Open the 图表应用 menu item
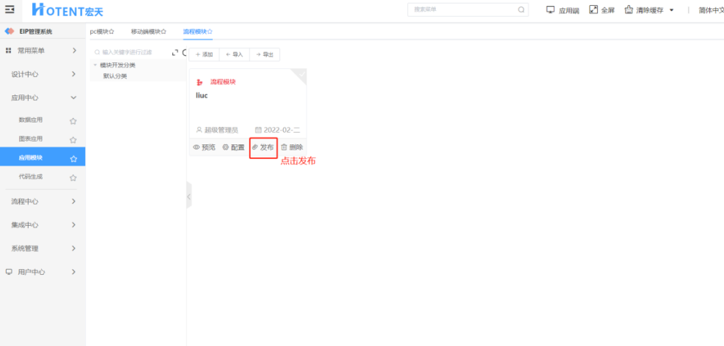Screen dimensions: 724x346 [31, 139]
